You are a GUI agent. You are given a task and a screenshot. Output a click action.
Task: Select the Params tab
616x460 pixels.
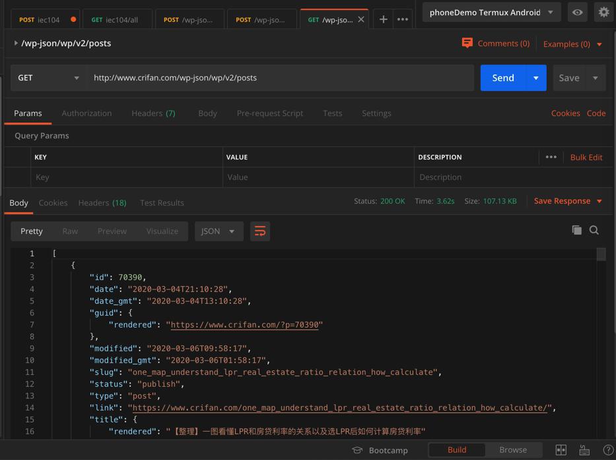coord(28,113)
